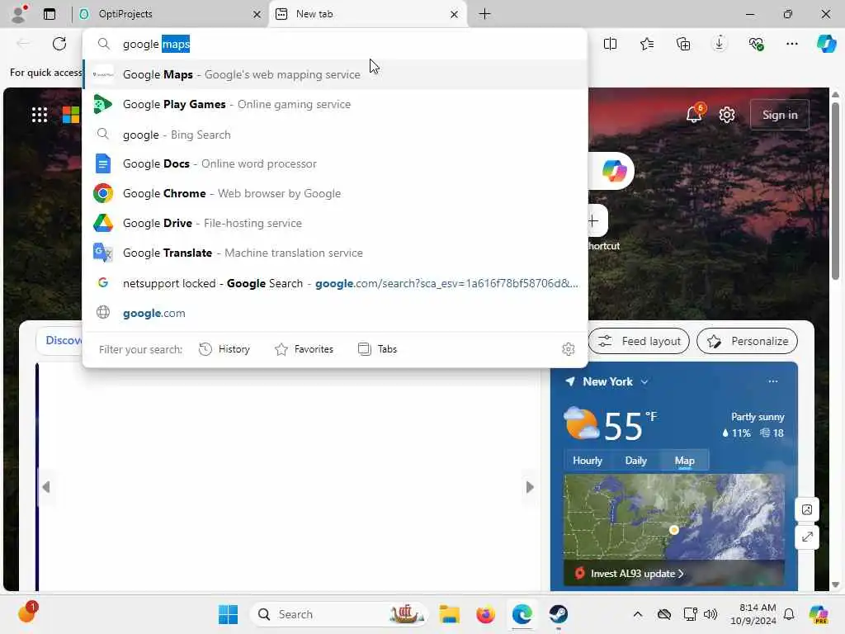The image size is (845, 634).
Task: Open netsupport locked Google Search history item
Action: [335, 283]
